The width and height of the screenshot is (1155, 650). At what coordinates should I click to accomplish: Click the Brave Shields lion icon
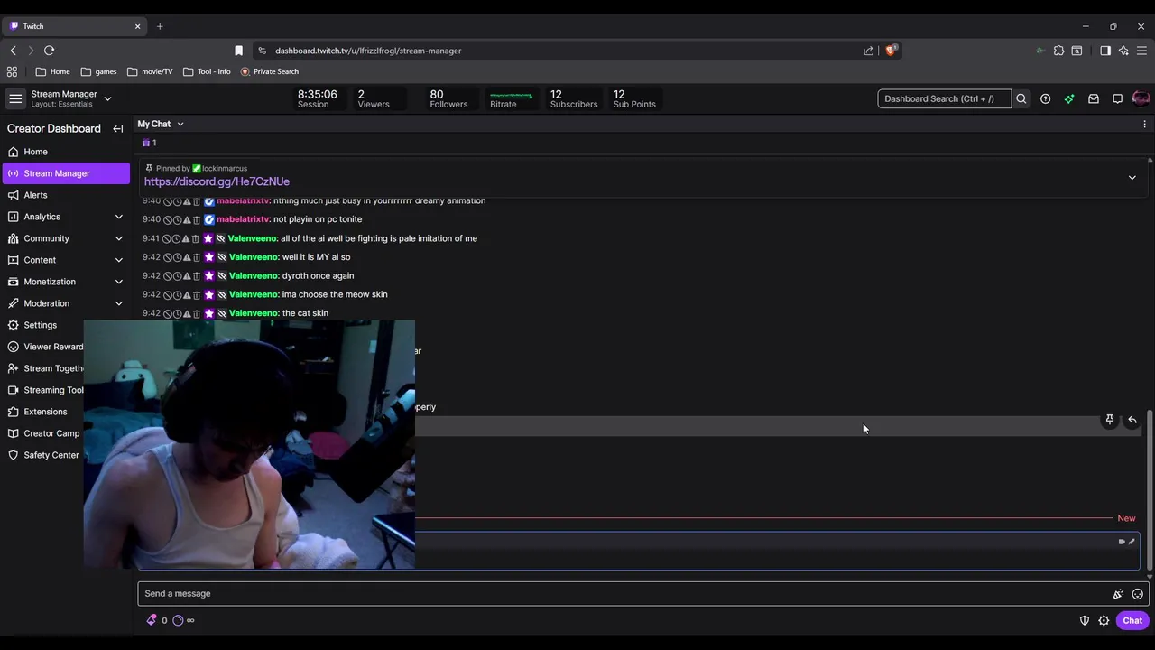891,51
